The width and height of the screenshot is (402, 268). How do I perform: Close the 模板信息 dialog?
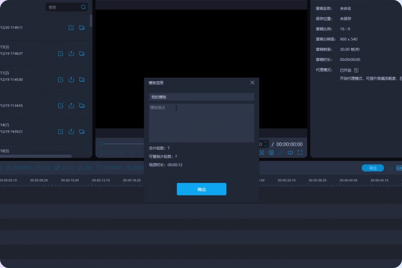coord(252,83)
